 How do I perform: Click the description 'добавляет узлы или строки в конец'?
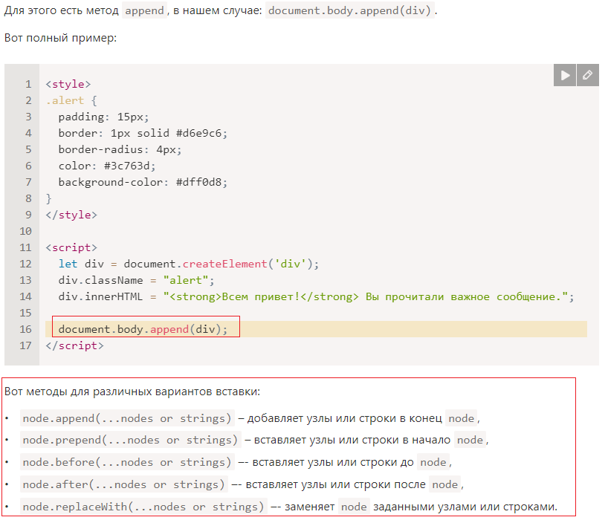pos(345,418)
